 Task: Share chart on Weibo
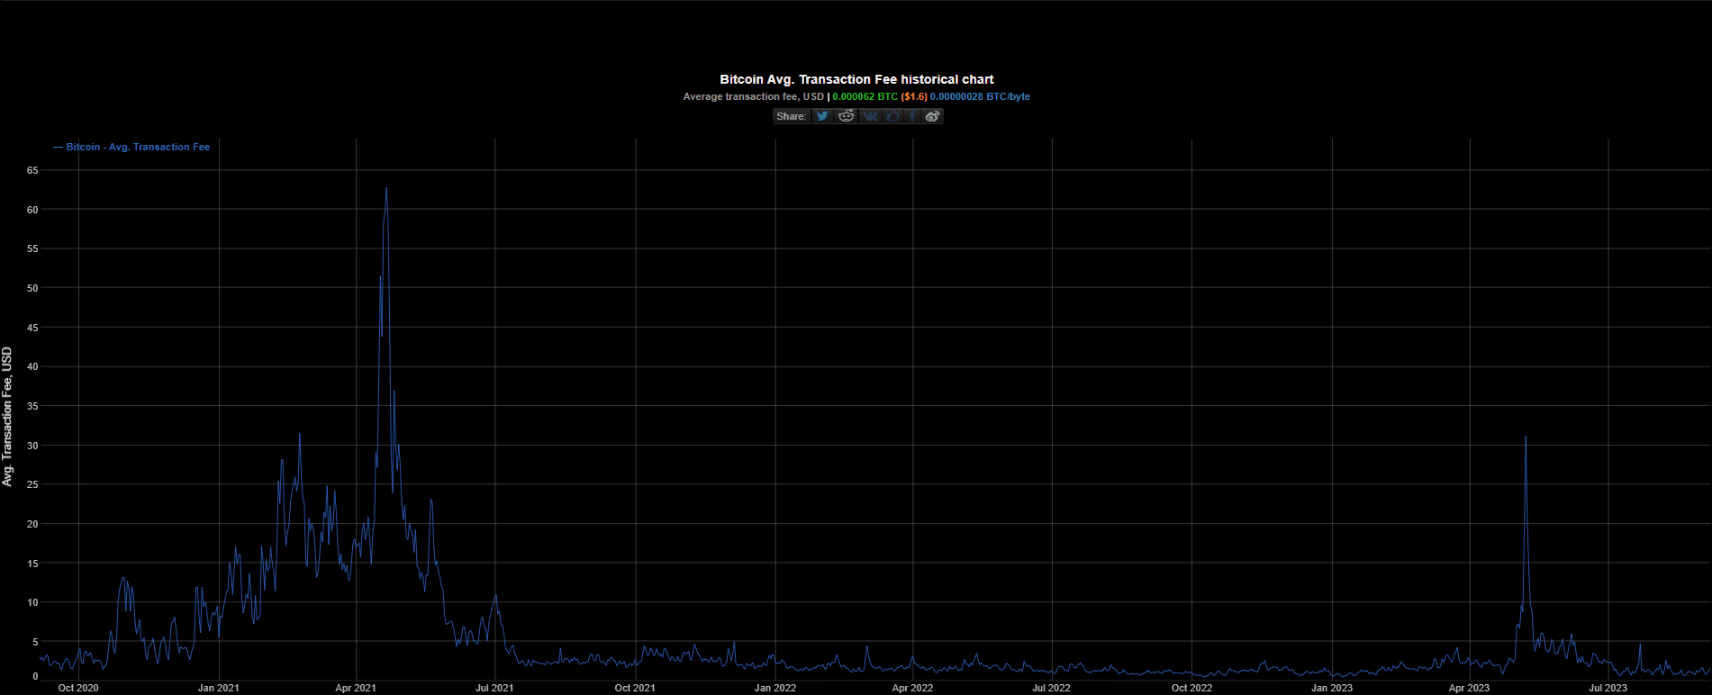[933, 116]
